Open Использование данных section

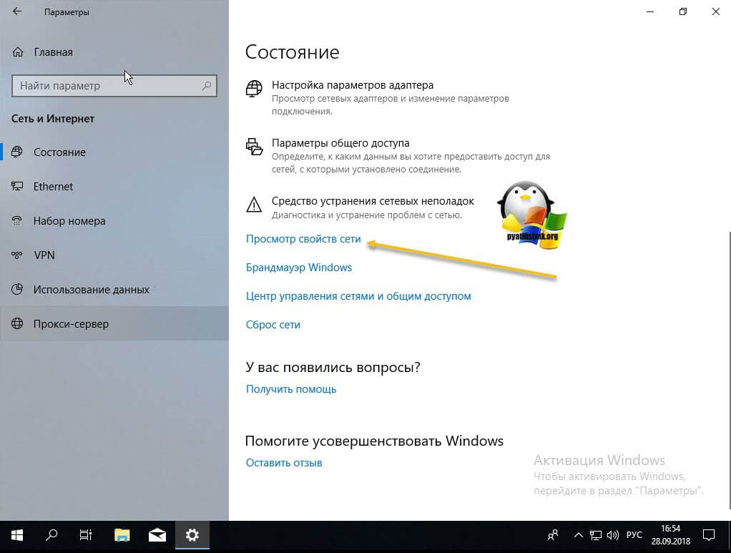(91, 290)
